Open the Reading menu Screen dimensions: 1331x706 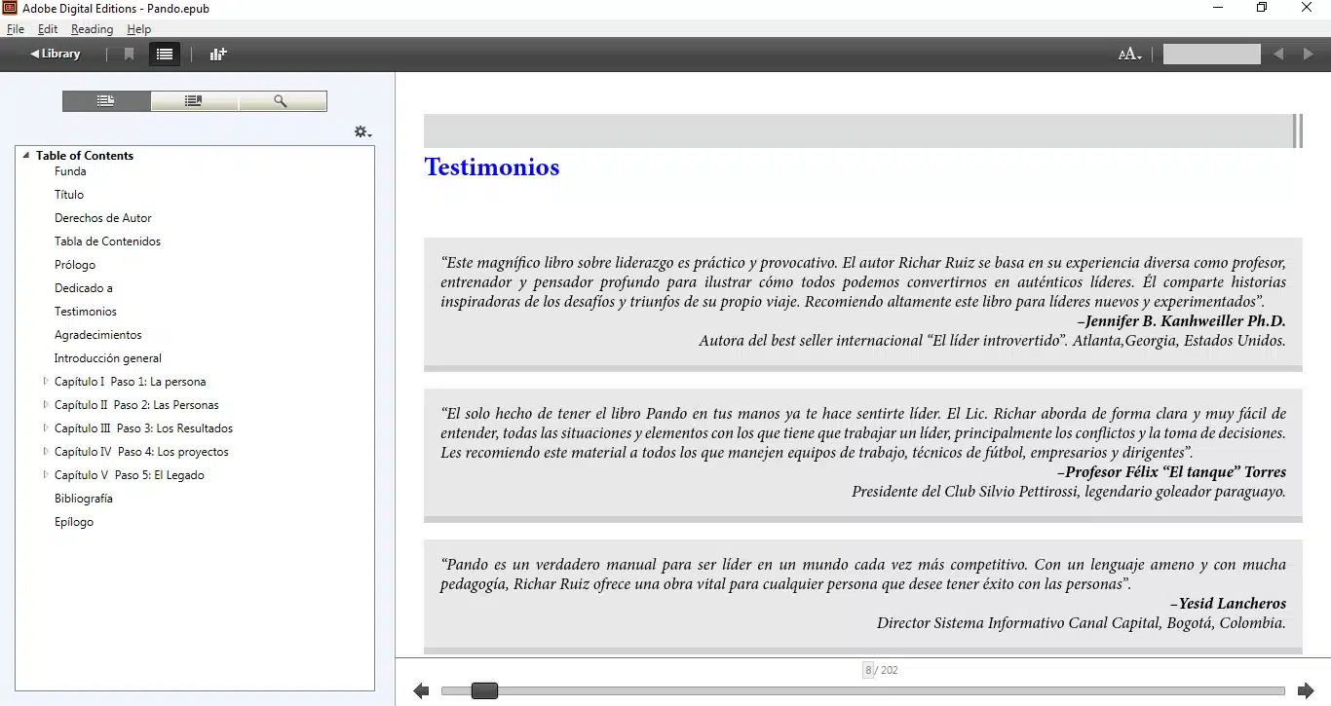(x=92, y=29)
